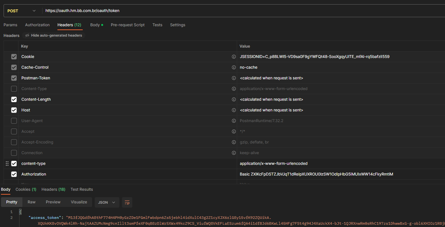The image size is (445, 227).
Task: Show info for the Content-Length header
Action: coord(234,99)
